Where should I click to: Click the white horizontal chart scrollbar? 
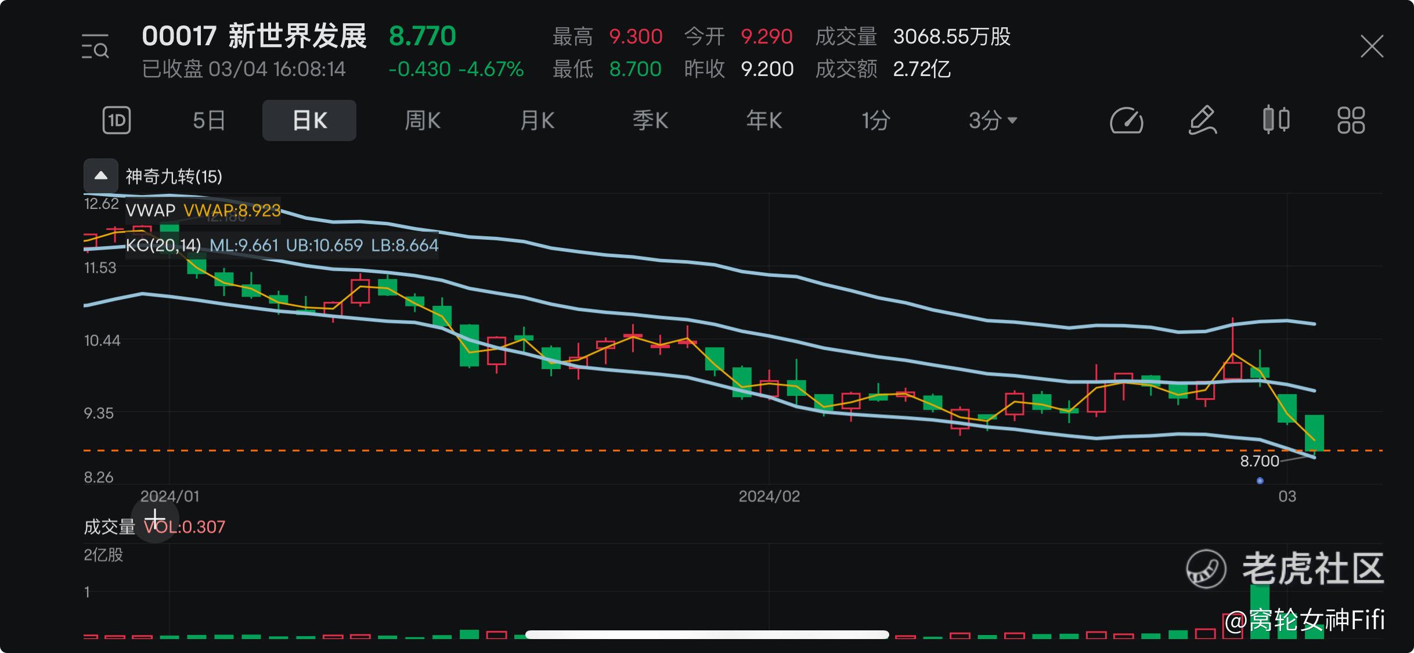click(706, 634)
